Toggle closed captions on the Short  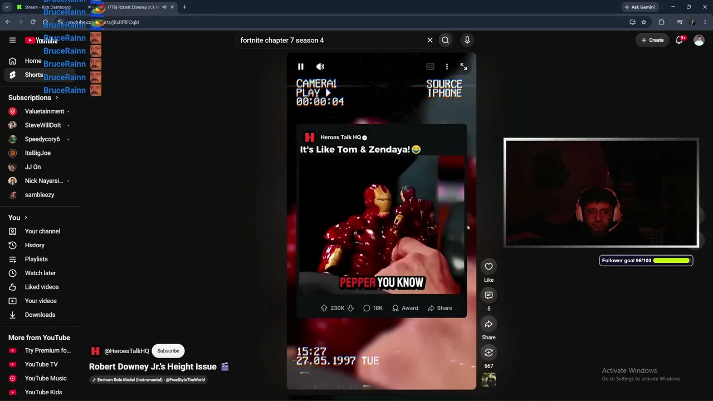point(431,67)
